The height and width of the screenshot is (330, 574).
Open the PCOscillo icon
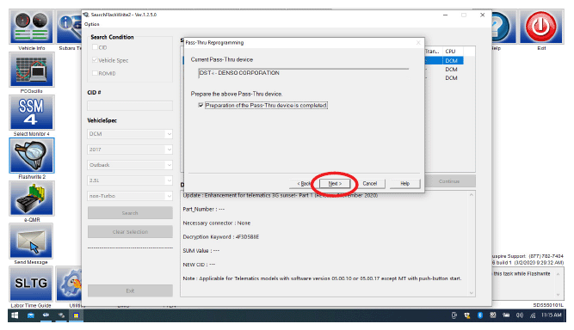click(x=32, y=70)
